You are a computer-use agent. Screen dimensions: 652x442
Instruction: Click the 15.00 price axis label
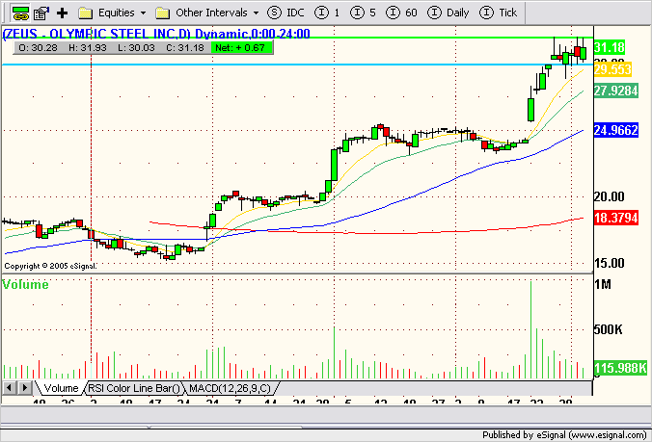[610, 263]
